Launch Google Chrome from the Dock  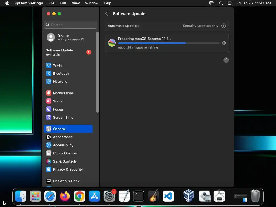[x=80, y=196]
